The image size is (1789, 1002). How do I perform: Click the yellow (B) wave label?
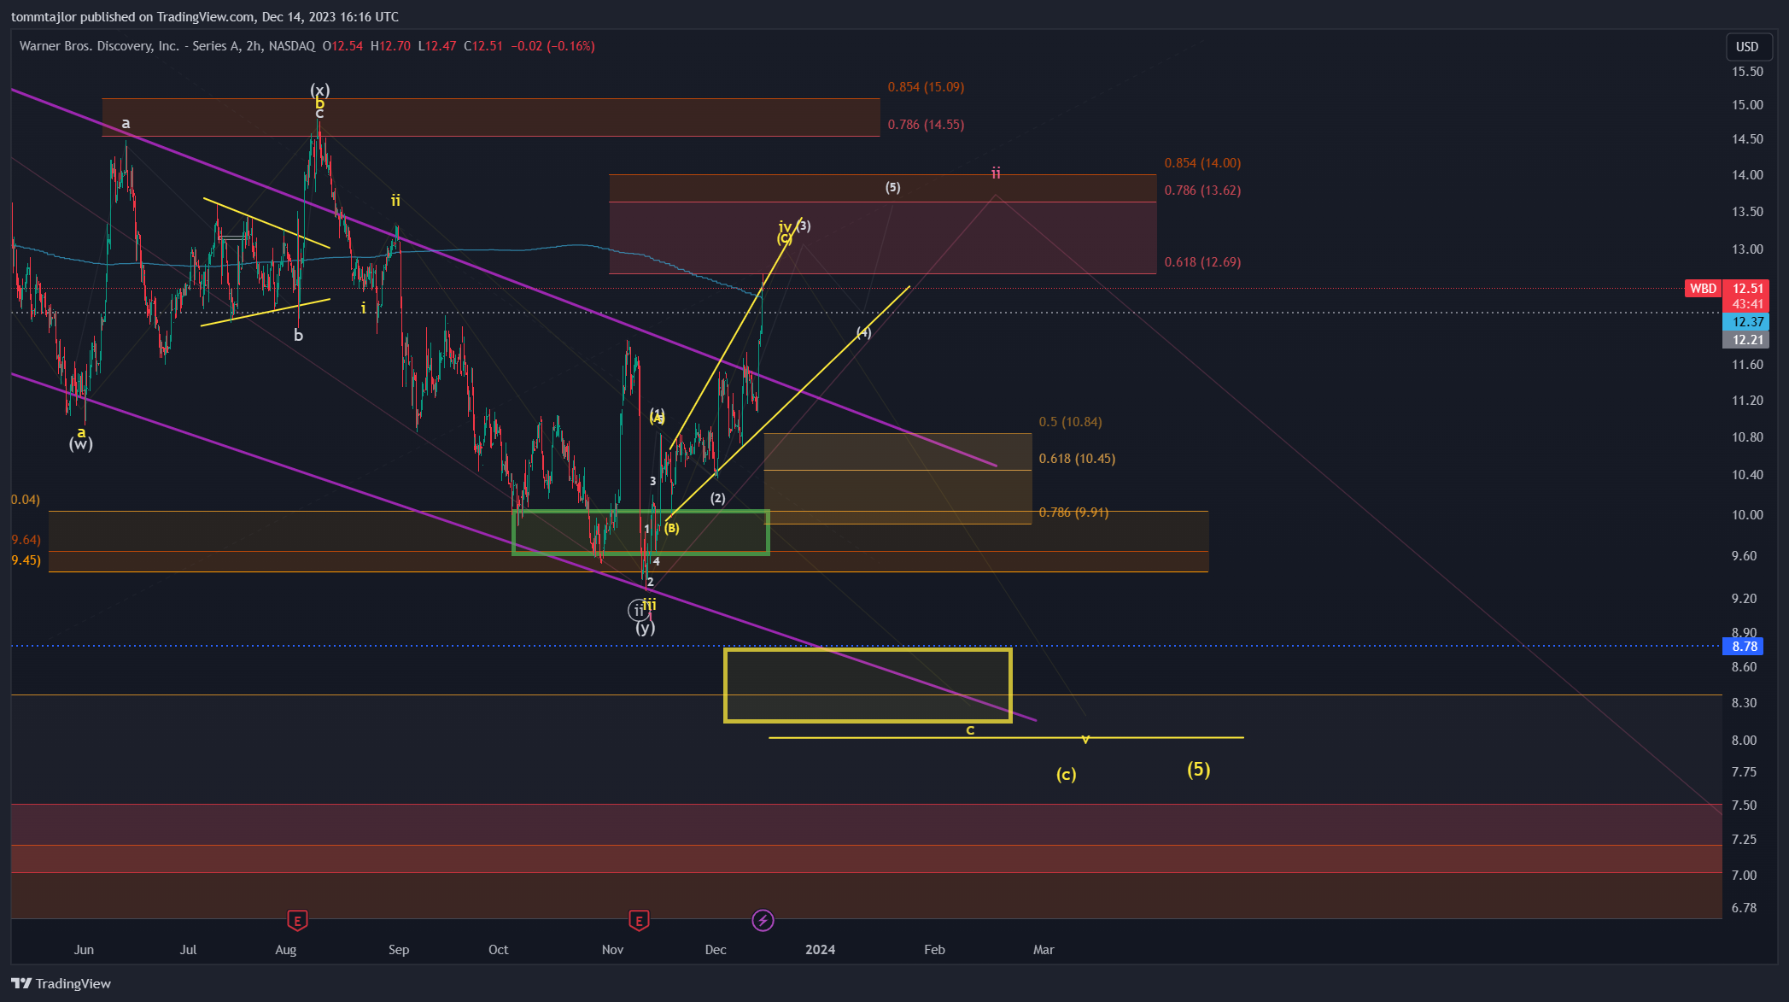coord(672,528)
